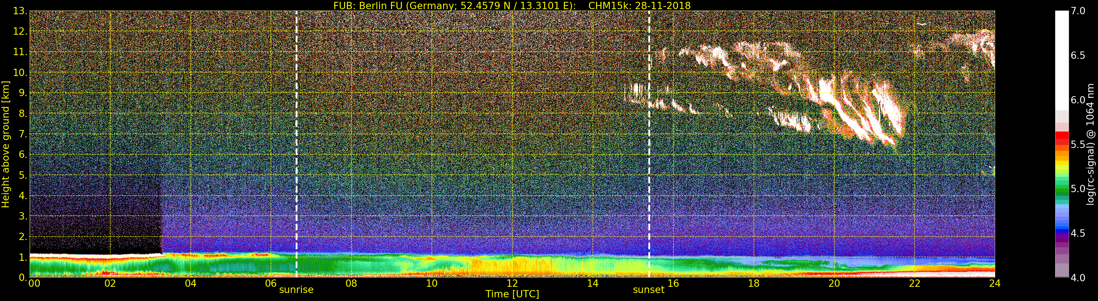Click the '6.5' colorbar tick label
1098x301 pixels.
1078,56
